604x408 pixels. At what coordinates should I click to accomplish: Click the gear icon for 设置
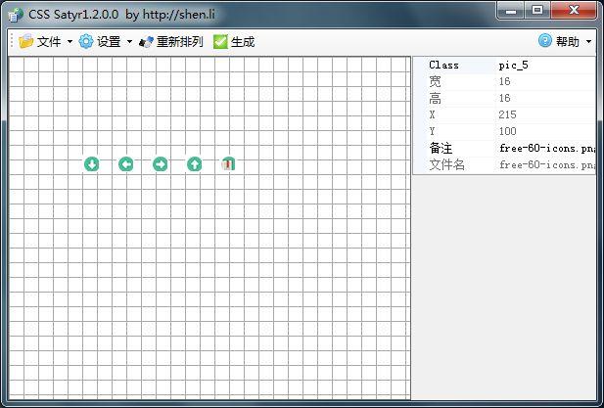[x=86, y=42]
